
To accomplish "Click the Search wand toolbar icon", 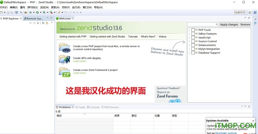I will point(59,12).
